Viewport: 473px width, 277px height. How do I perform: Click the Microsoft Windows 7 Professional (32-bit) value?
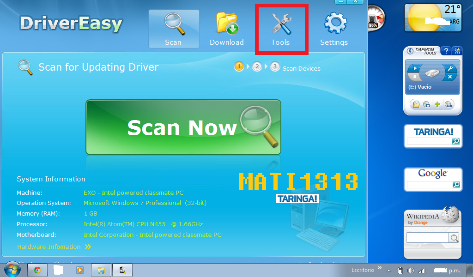tap(145, 203)
